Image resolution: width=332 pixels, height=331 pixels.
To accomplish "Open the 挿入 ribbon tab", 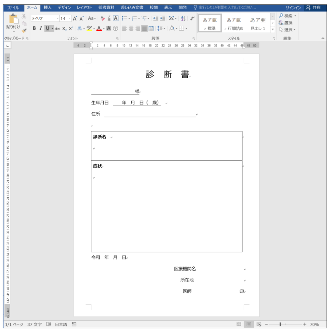I will click(x=48, y=7).
